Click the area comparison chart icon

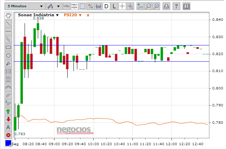coord(98,6)
